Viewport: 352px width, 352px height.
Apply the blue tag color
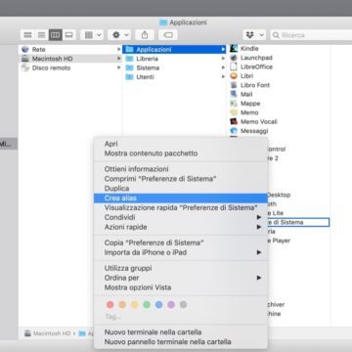pos(158,305)
